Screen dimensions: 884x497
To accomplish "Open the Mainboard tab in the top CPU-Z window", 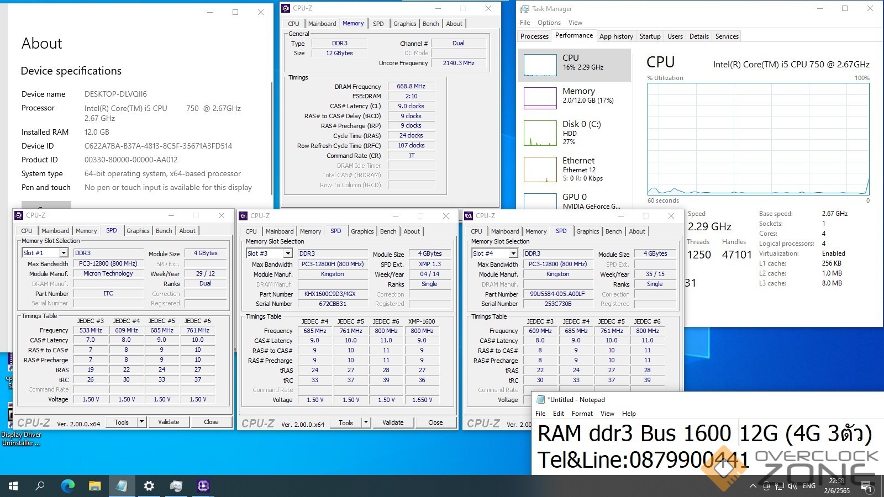I will point(322,24).
